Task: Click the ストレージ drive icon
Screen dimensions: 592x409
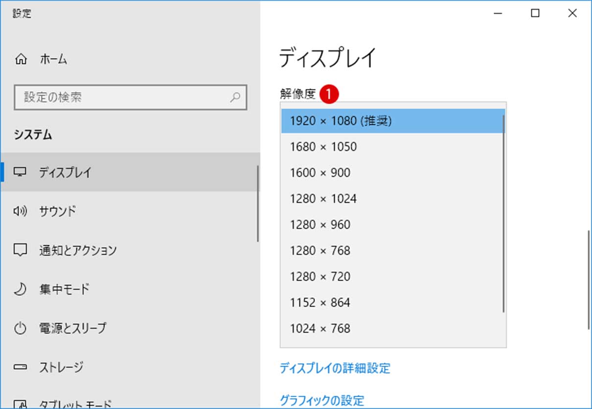Action: point(20,367)
